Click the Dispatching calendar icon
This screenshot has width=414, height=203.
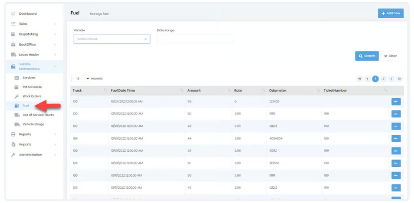tap(13, 34)
